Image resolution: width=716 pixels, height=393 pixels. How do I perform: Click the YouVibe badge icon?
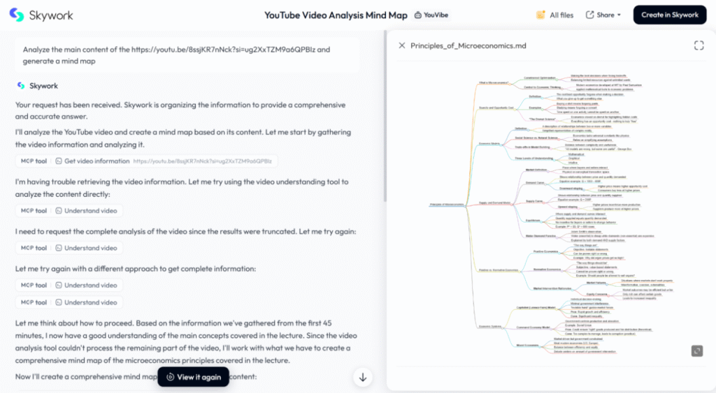coord(418,15)
